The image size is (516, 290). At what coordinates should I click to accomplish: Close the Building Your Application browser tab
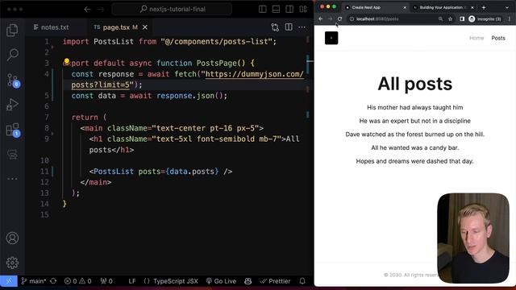pyautogui.click(x=472, y=7)
